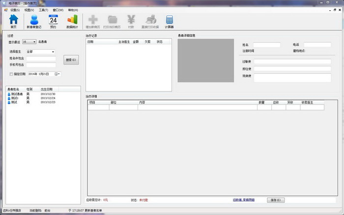
Task: Open the 设置(S) menu
Action: tap(14, 10)
